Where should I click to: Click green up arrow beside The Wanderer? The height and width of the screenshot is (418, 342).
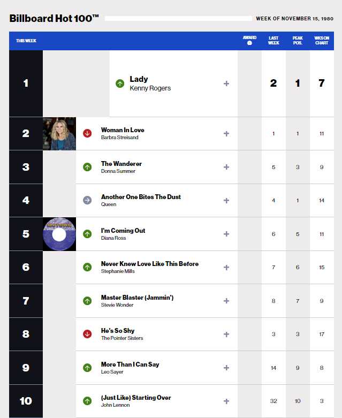(x=87, y=167)
